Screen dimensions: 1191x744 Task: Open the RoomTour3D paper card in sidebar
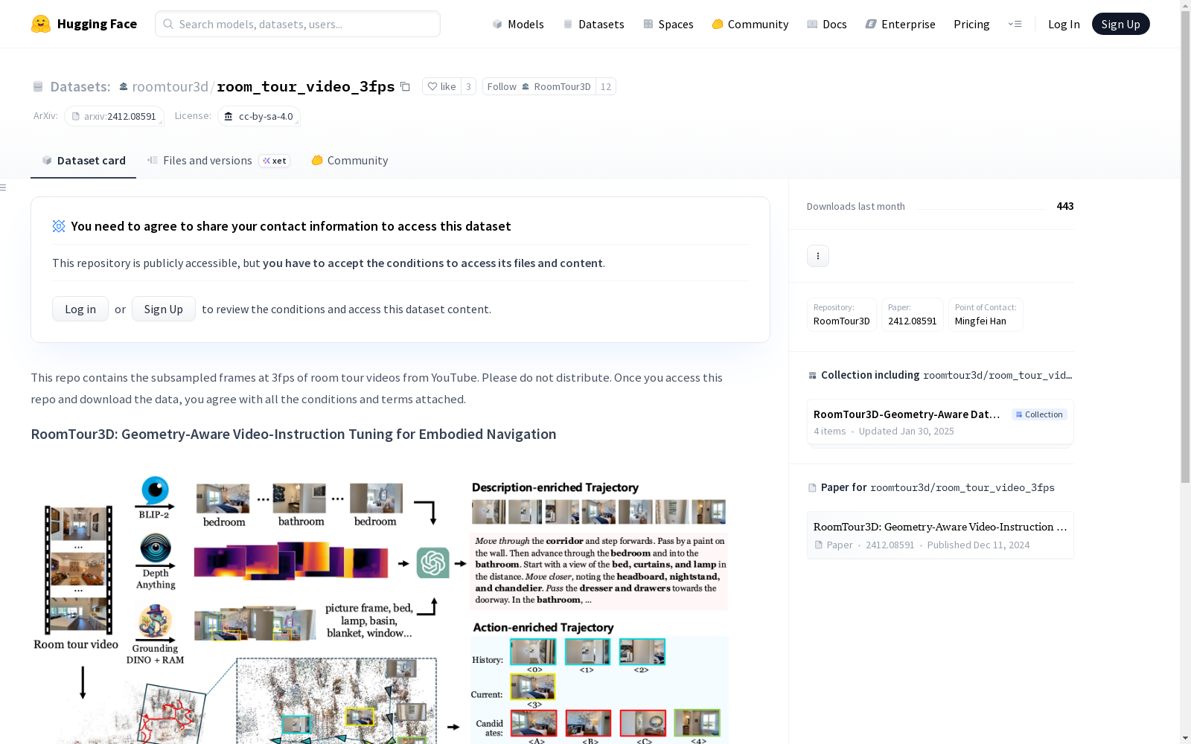940,535
